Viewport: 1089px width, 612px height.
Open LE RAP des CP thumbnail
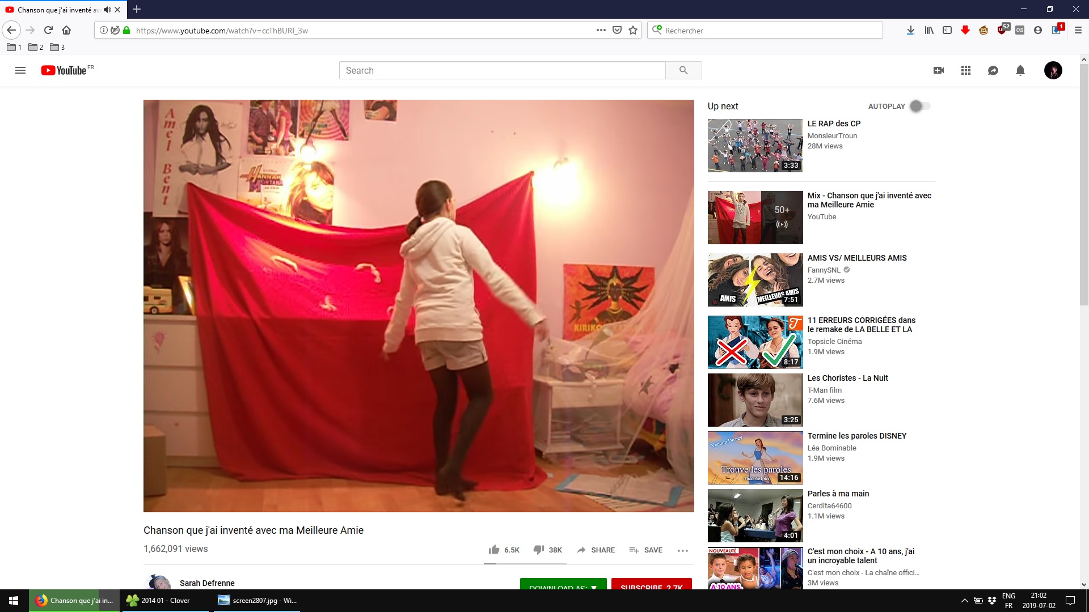point(755,146)
